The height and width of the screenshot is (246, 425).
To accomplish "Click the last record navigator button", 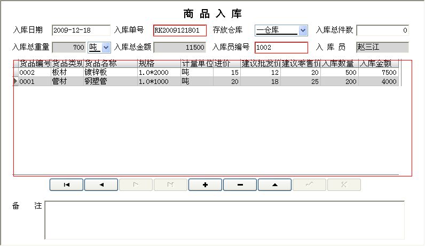I will (x=170, y=184).
